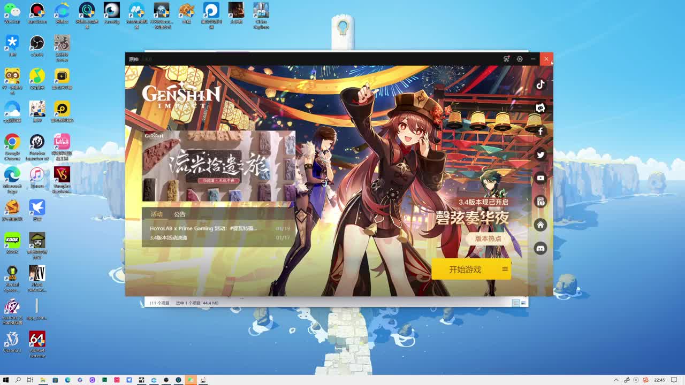This screenshot has width=685, height=385.
Task: Open the TIM desktop shortcut
Action: coord(12,46)
